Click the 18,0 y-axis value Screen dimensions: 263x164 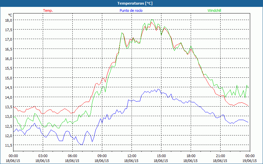tap(9, 20)
